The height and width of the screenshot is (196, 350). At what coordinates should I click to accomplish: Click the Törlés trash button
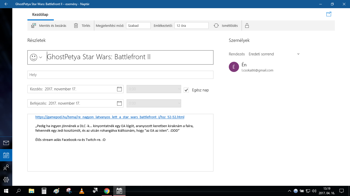(82, 26)
